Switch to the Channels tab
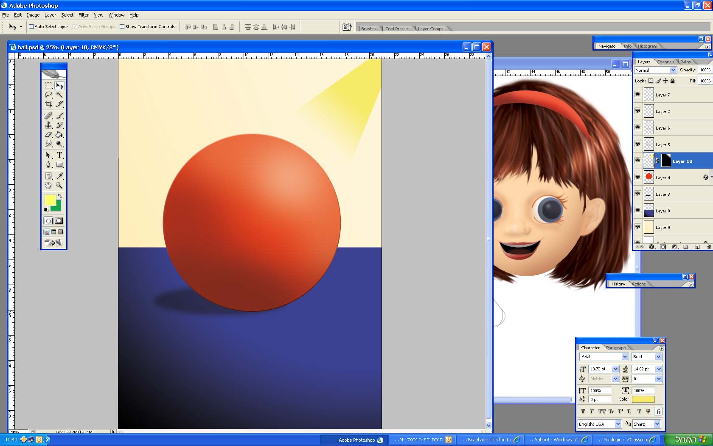The width and height of the screenshot is (713, 446). tap(665, 62)
